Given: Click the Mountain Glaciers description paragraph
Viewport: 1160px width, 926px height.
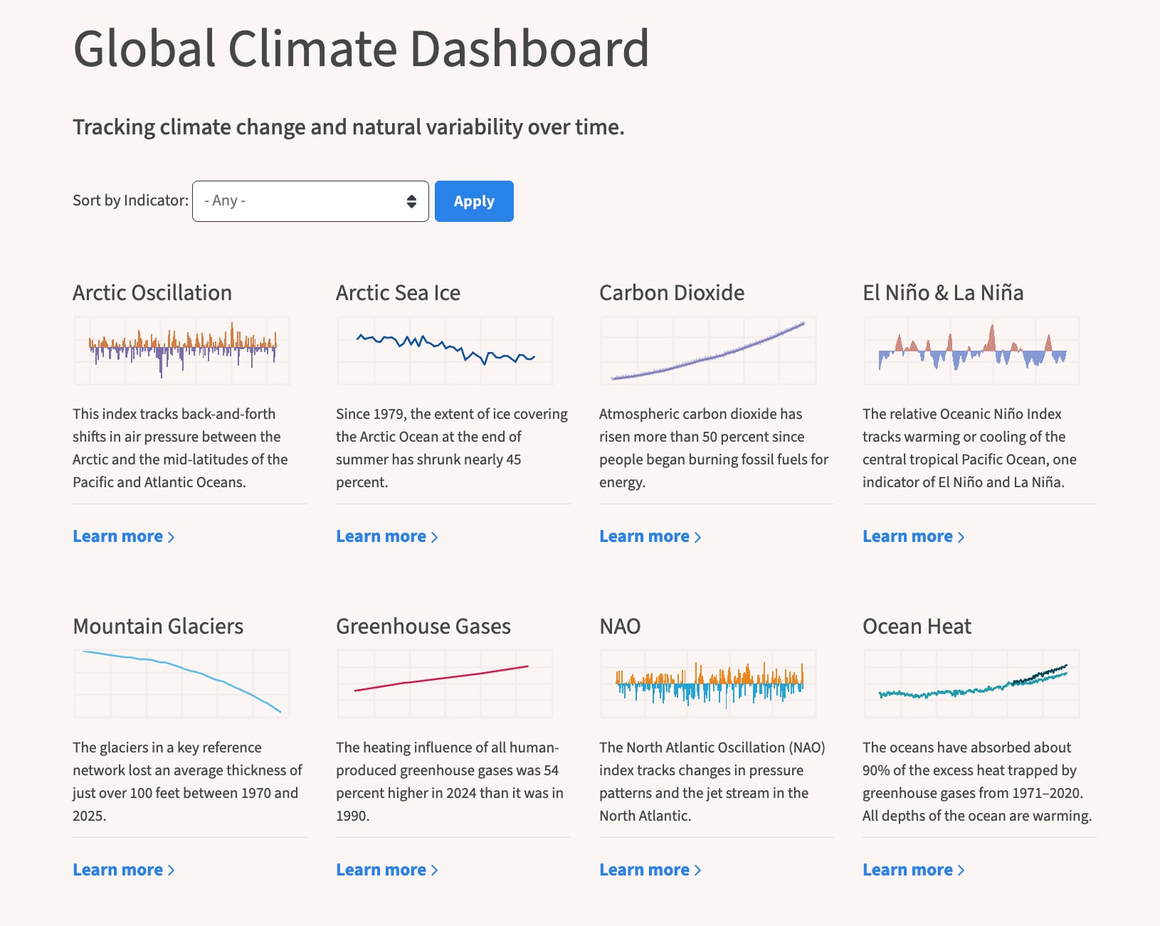Looking at the screenshot, I should [187, 782].
